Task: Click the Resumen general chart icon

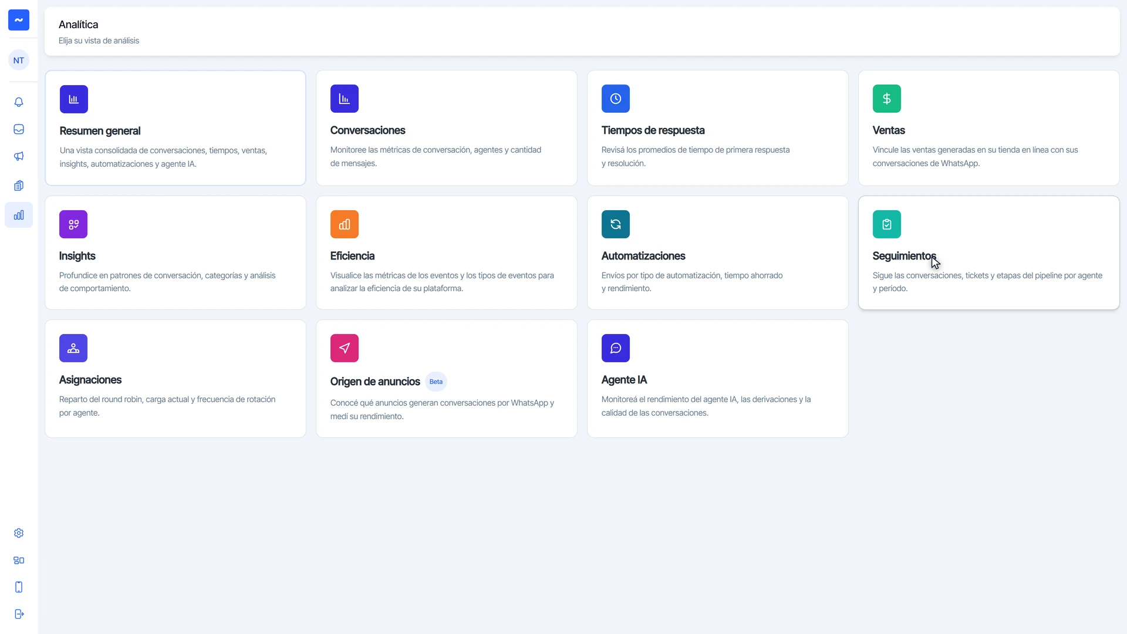Action: coord(74,99)
